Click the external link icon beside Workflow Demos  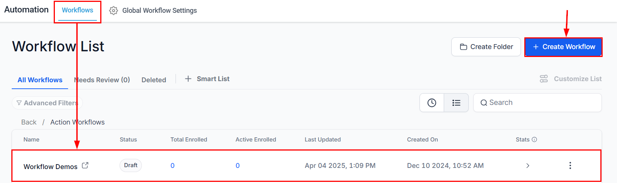[x=85, y=165]
